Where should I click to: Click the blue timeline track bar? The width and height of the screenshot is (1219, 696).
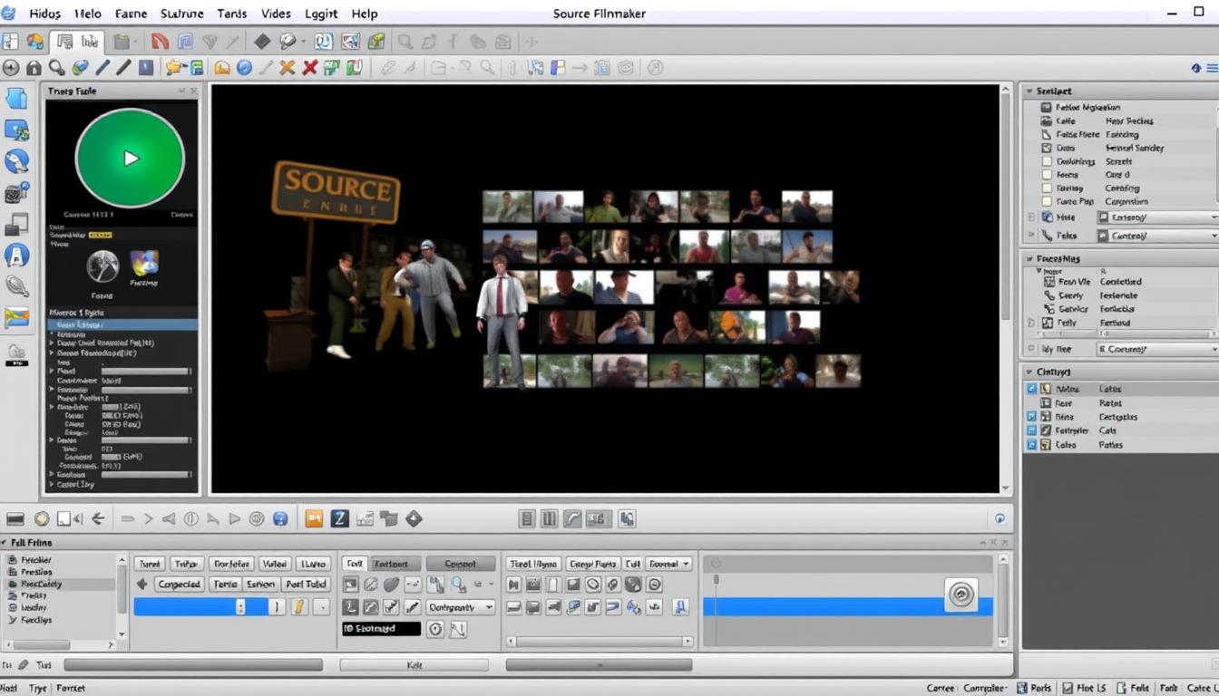(847, 606)
